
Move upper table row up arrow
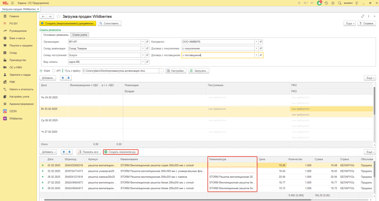pos(63,78)
